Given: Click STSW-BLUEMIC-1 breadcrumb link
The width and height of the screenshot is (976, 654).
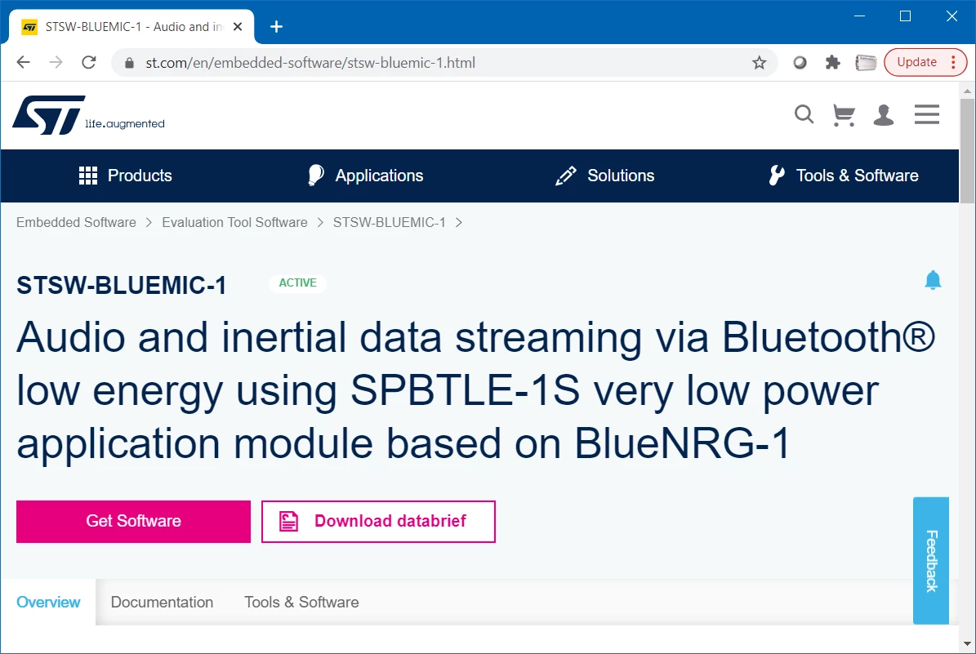Looking at the screenshot, I should point(389,222).
